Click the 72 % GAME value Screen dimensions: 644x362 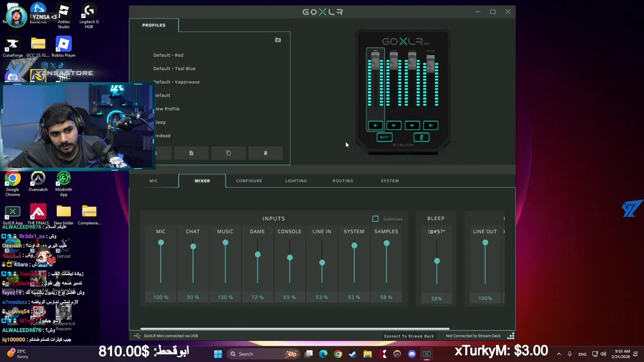[x=257, y=298]
